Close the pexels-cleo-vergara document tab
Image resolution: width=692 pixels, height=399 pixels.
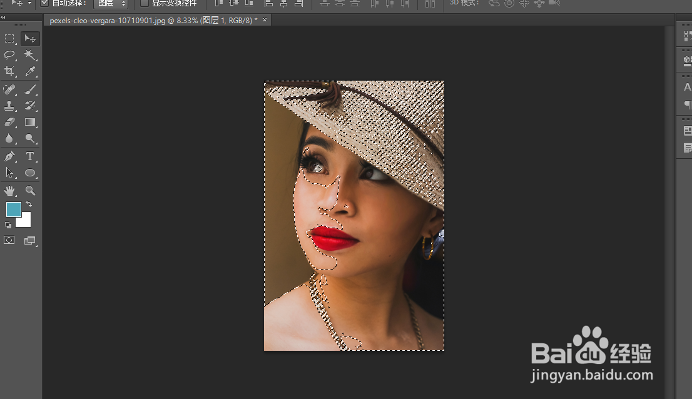point(265,21)
